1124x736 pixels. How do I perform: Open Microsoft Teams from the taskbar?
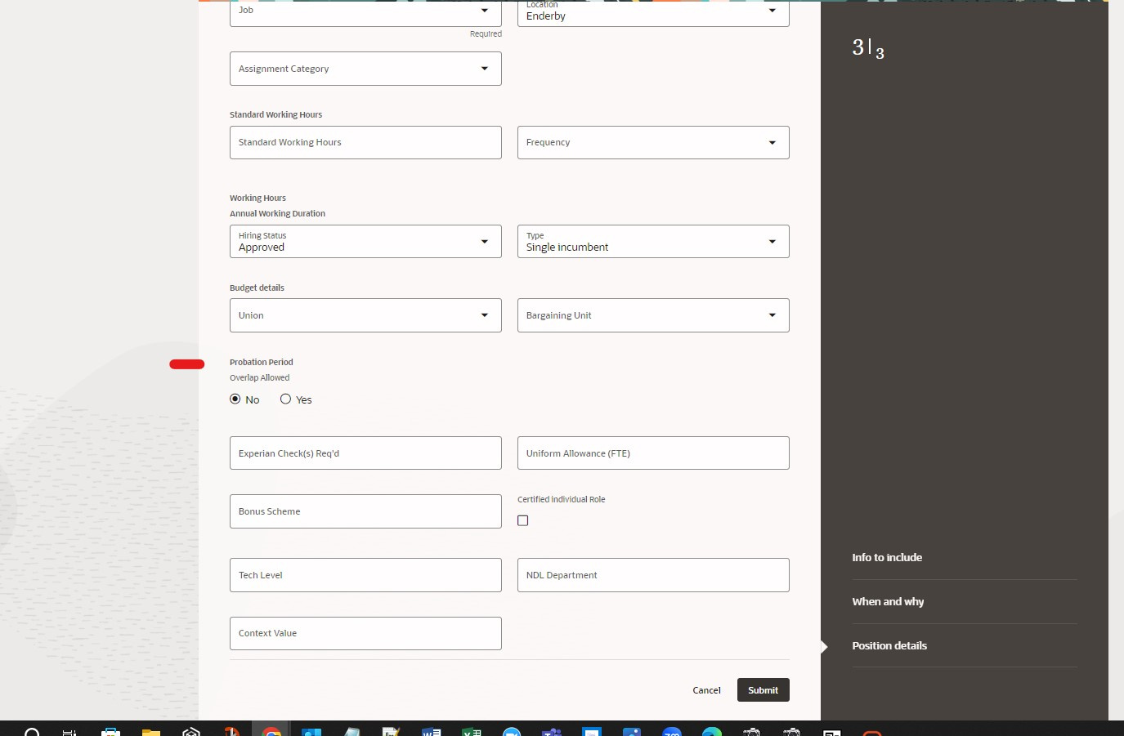pyautogui.click(x=552, y=730)
